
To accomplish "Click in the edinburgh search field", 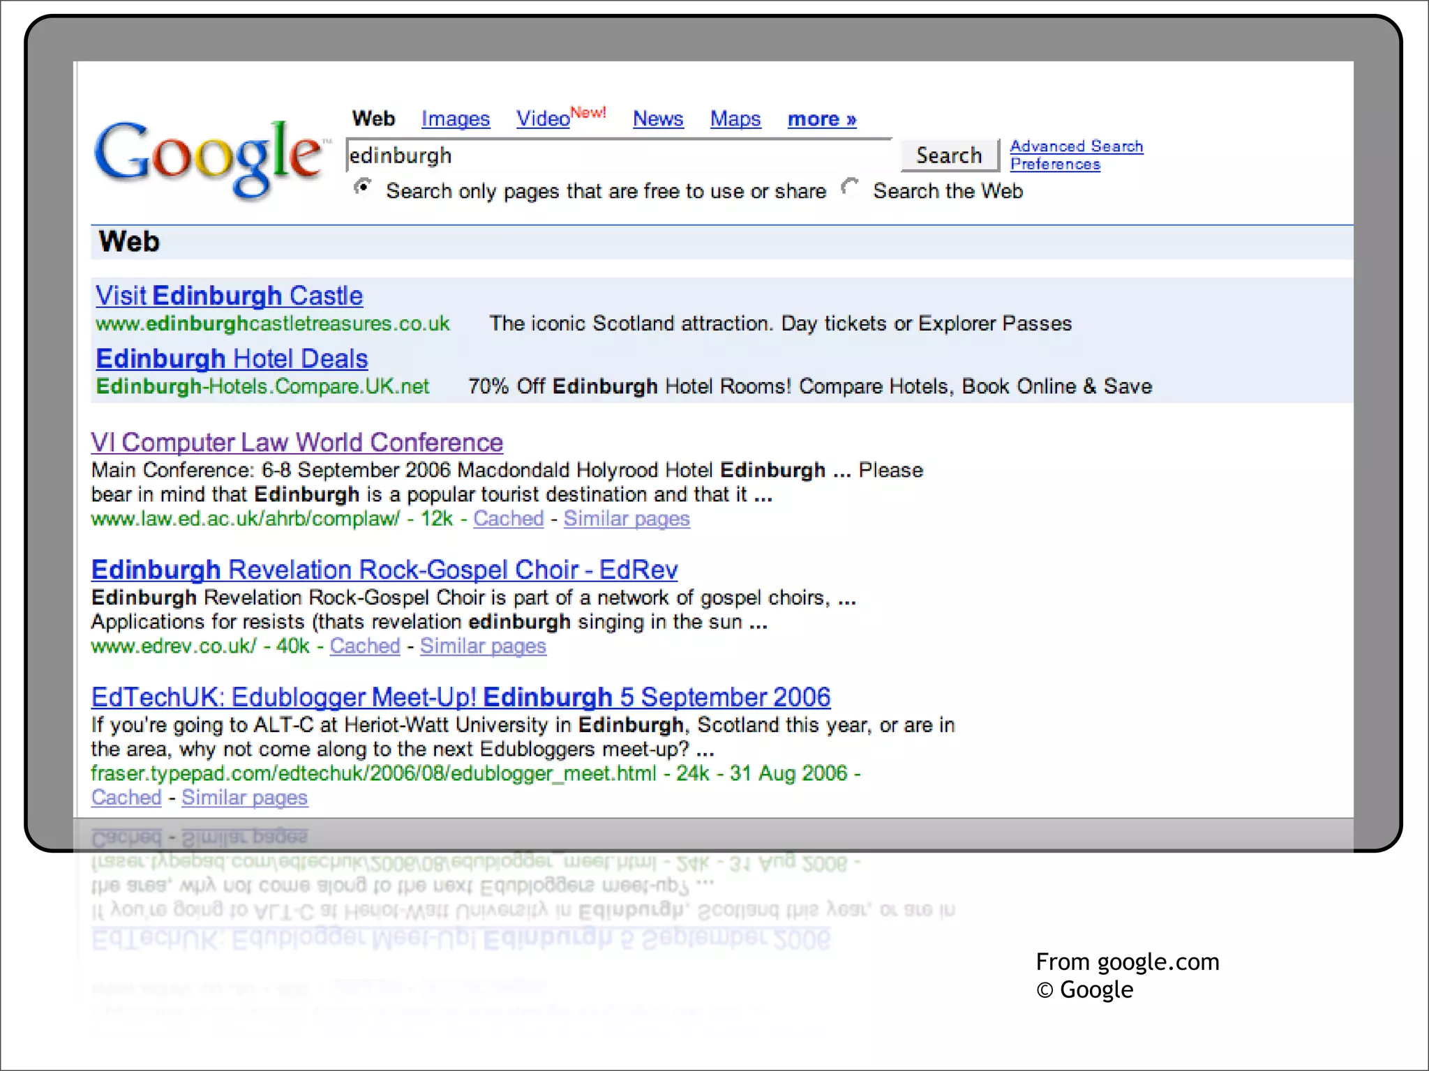I will [x=618, y=155].
